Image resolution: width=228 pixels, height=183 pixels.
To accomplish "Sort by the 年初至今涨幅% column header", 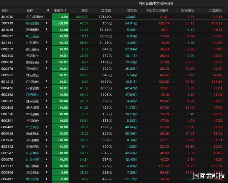I will coord(157,10).
